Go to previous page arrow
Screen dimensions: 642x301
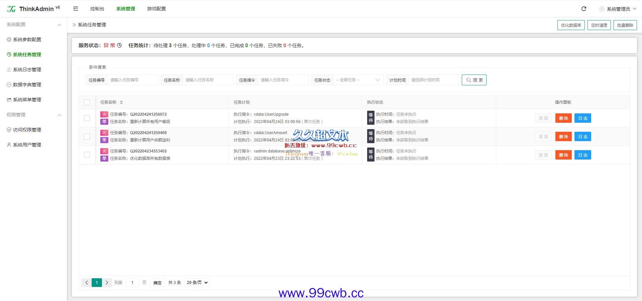pos(87,283)
